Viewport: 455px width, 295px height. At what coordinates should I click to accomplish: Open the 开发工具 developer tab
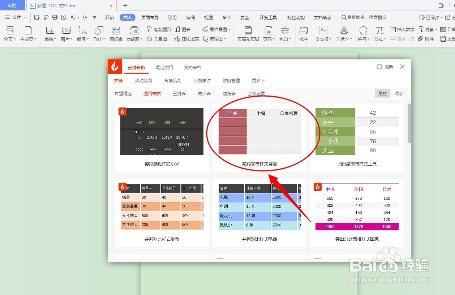click(268, 17)
